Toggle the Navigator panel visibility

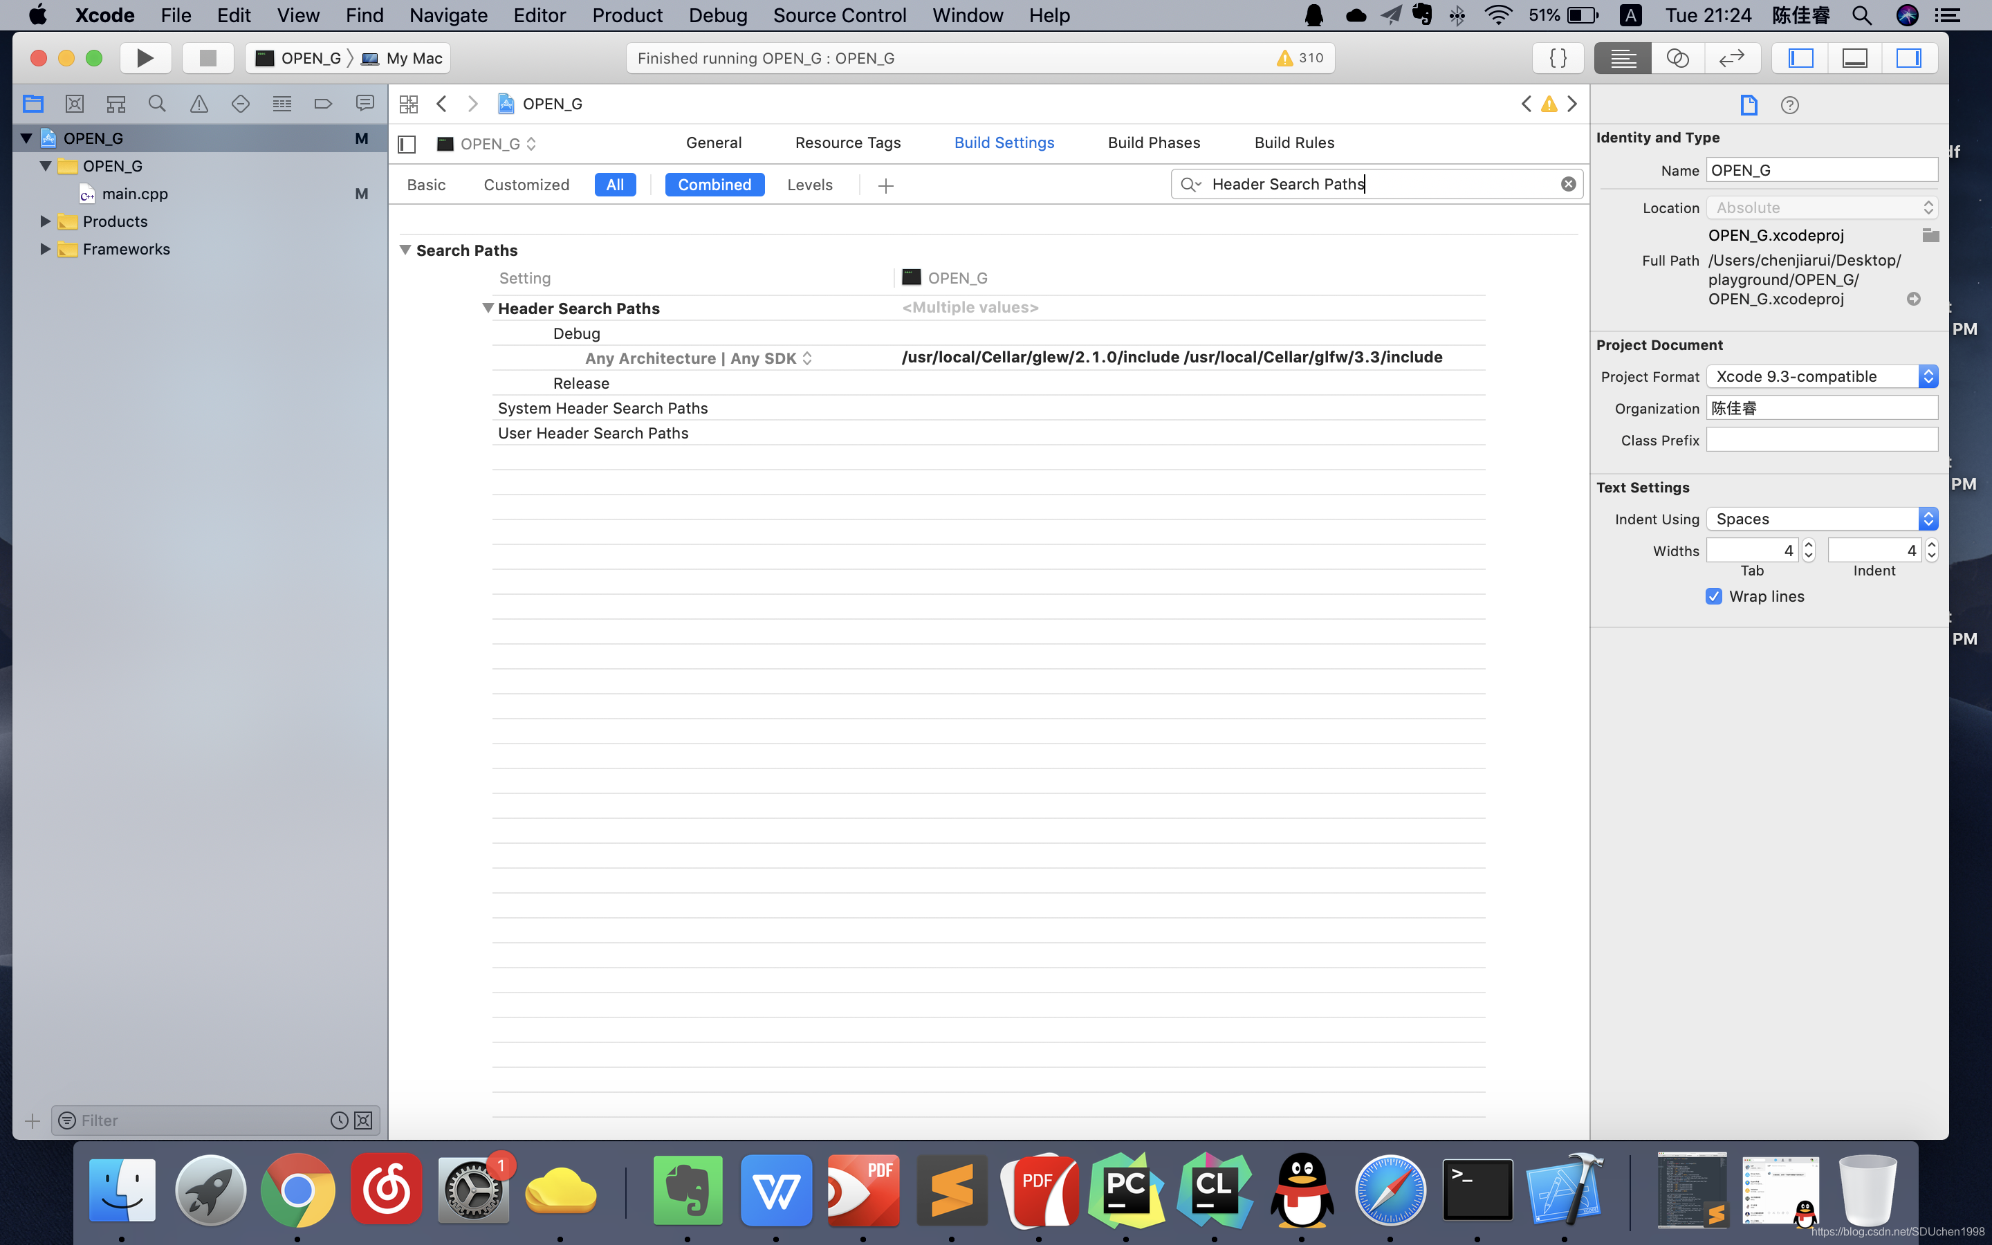click(x=1800, y=57)
